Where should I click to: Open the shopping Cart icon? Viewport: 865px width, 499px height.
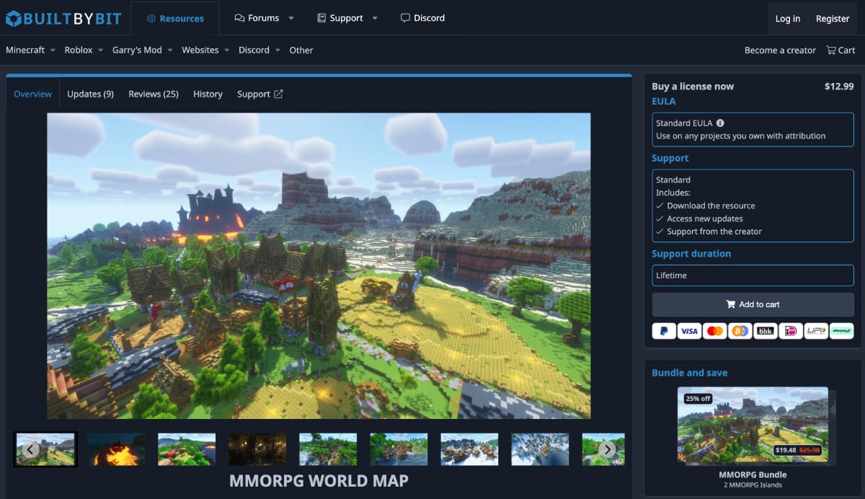click(x=831, y=50)
